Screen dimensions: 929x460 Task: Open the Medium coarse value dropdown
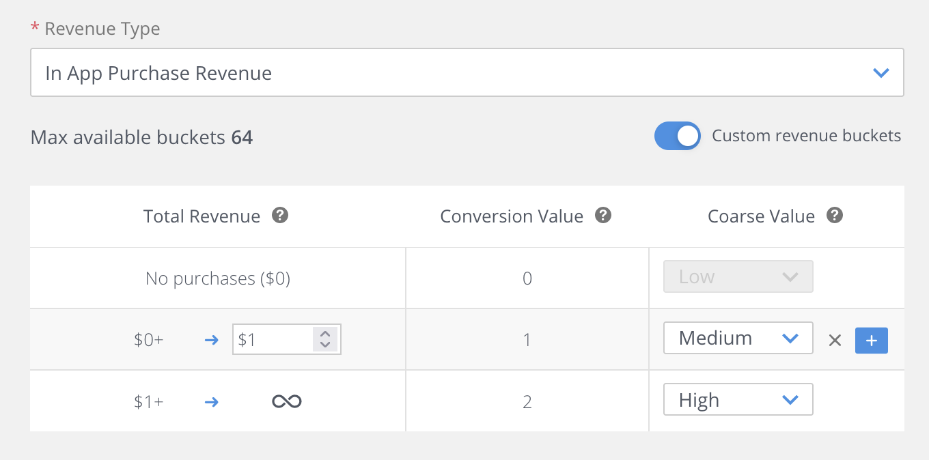(738, 337)
